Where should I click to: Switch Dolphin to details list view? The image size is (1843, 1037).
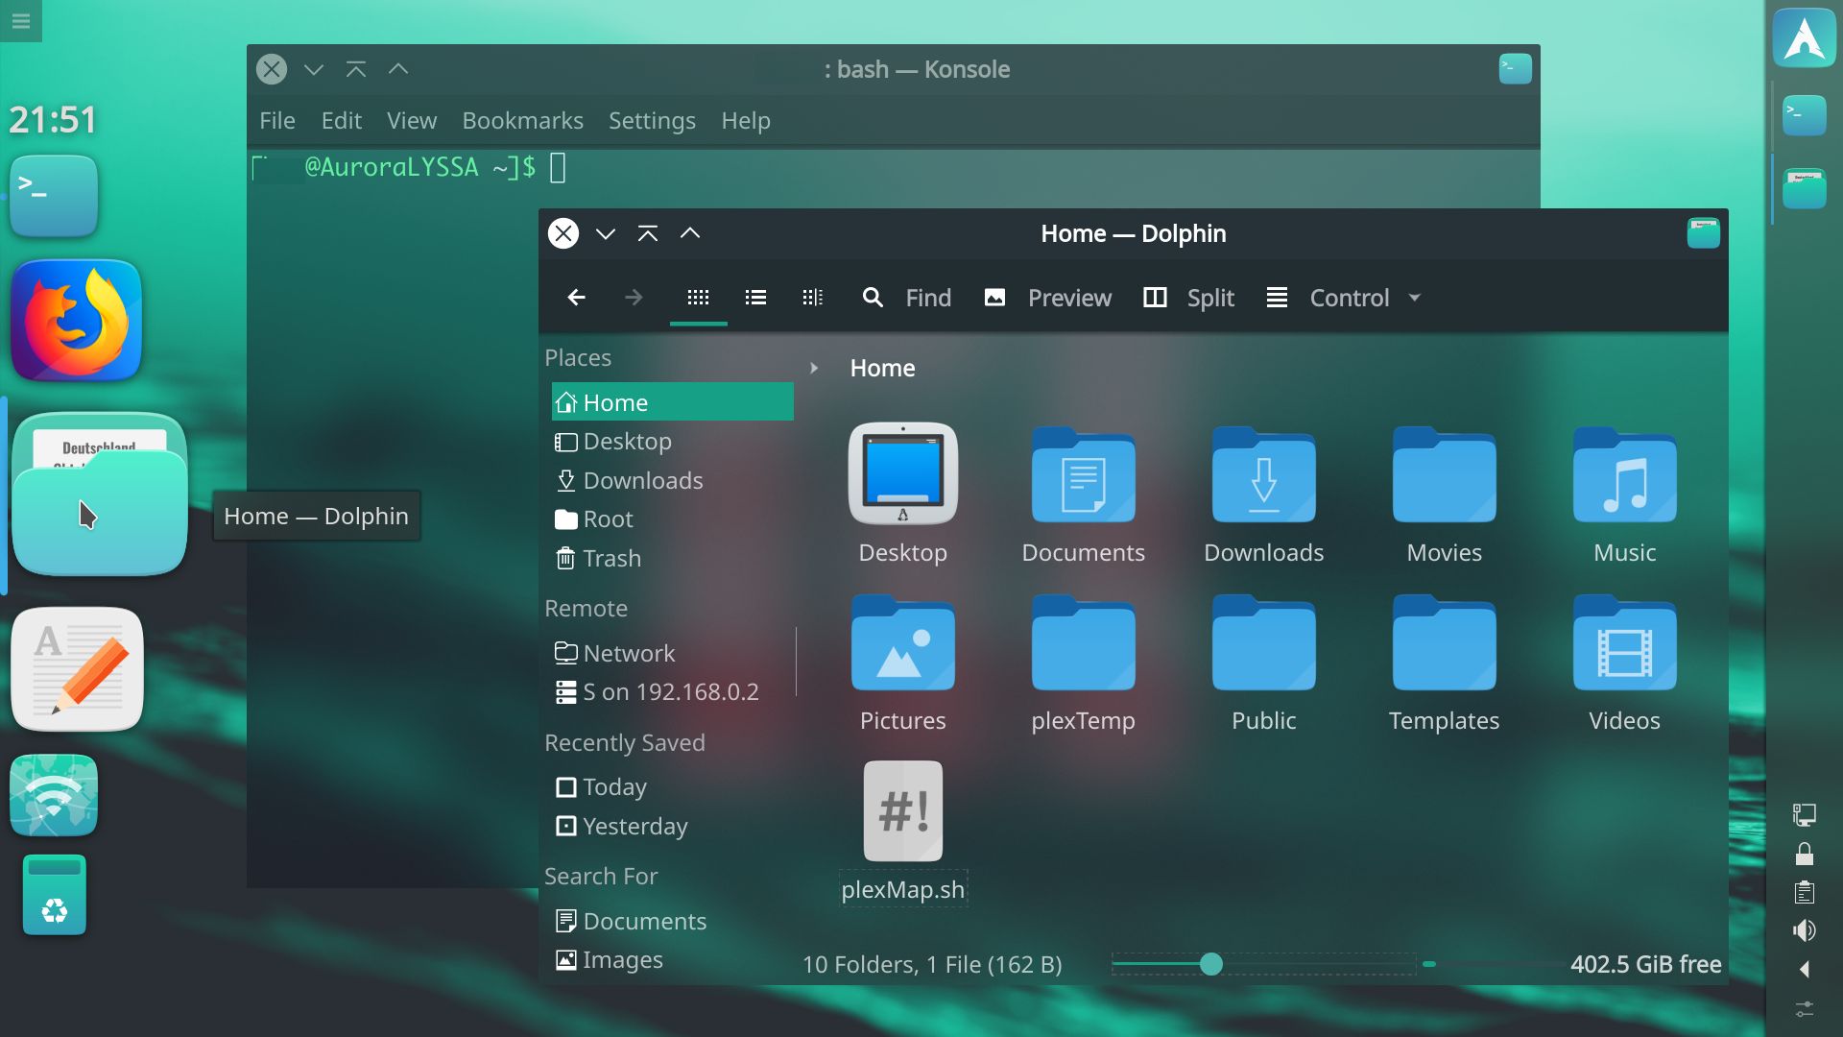pyautogui.click(x=755, y=298)
